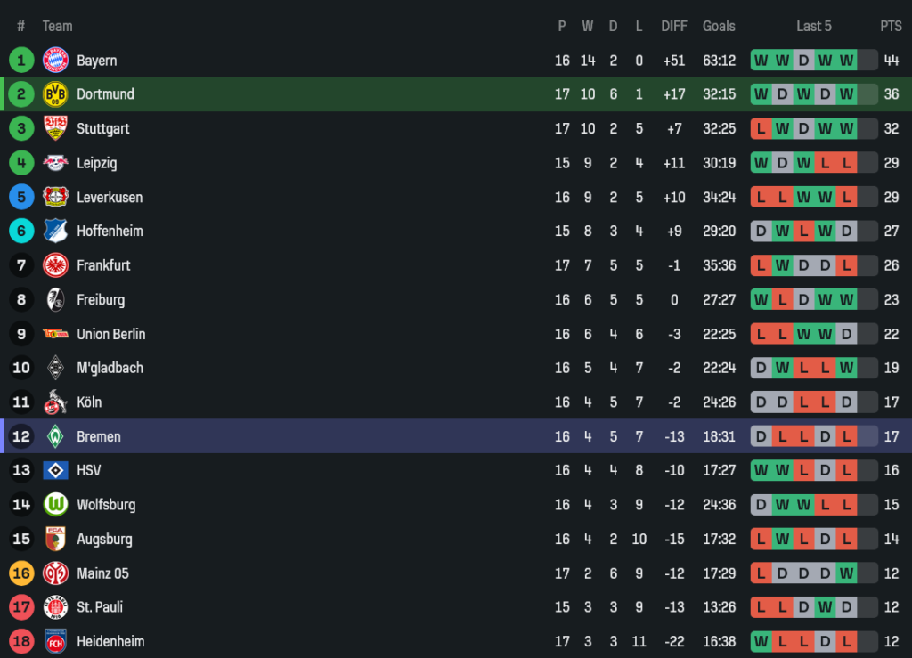Viewport: 912px width, 658px height.
Task: Sort standings by DIFF column header
Action: click(x=674, y=27)
